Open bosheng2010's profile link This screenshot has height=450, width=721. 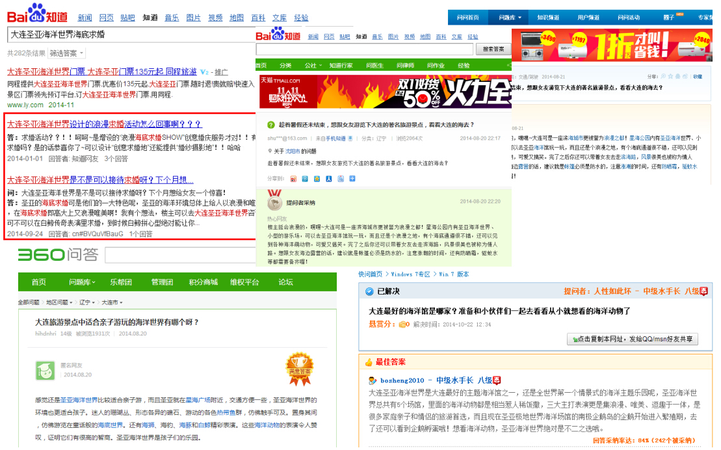point(402,380)
